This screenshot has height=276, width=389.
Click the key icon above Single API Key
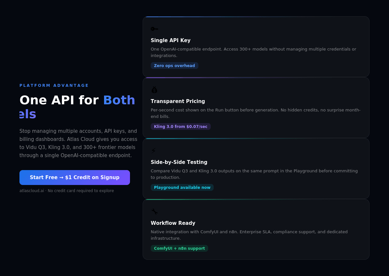pos(154,29)
